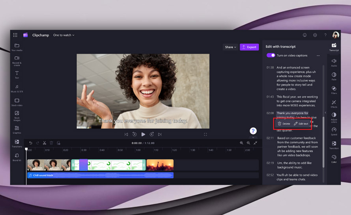This screenshot has height=215, width=351.
Task: Collapse the right property panel arrow
Action: point(325,113)
